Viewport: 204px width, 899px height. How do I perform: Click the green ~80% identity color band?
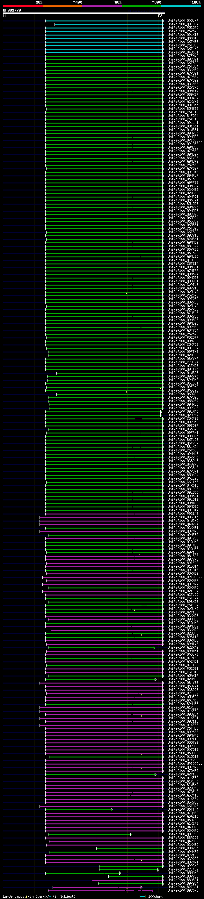click(x=142, y=6)
